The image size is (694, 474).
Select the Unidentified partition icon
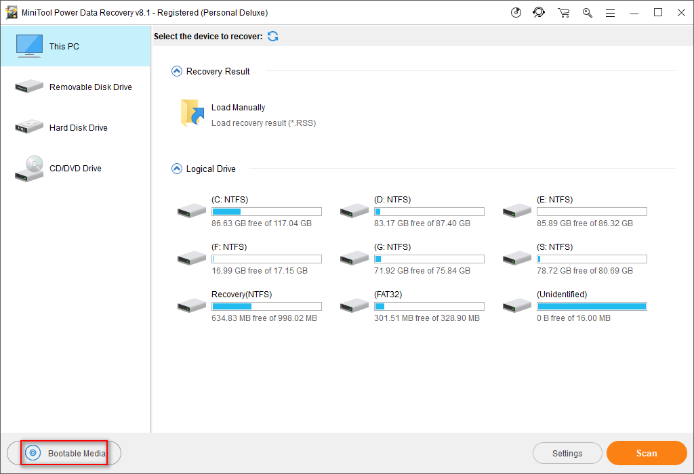coord(517,305)
